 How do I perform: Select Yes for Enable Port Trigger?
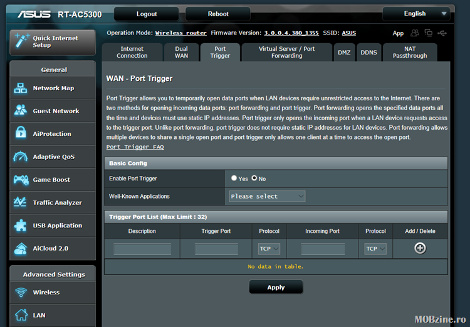(234, 179)
